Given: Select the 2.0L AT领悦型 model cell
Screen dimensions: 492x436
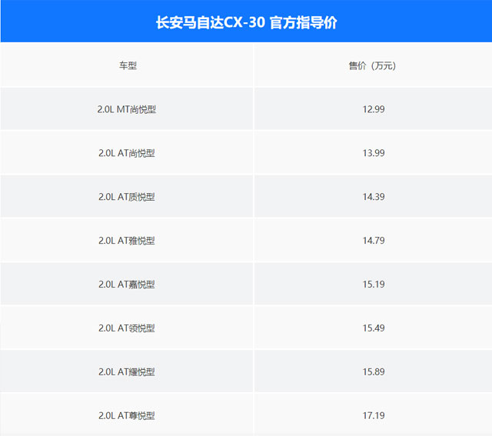Looking at the screenshot, I should point(126,328).
